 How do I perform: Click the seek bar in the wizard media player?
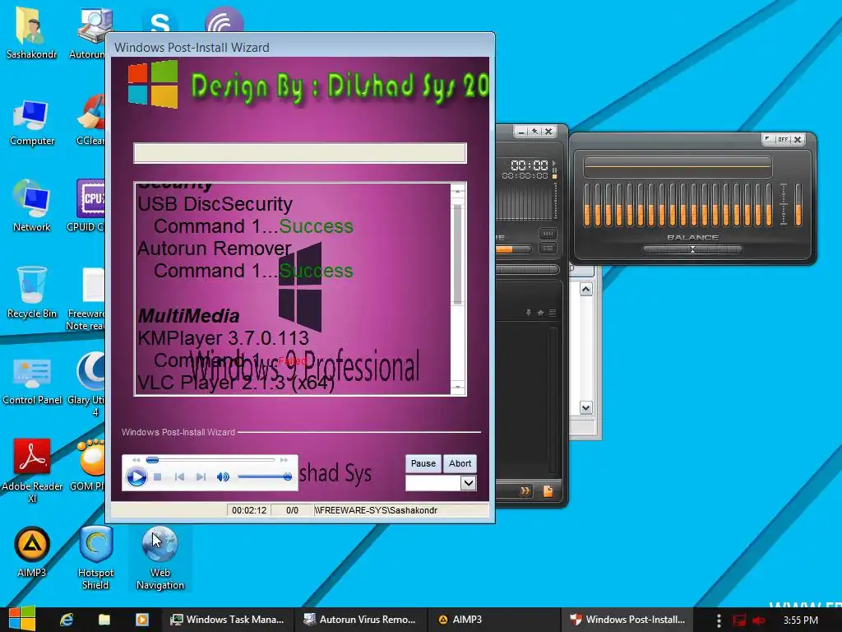tap(210, 460)
